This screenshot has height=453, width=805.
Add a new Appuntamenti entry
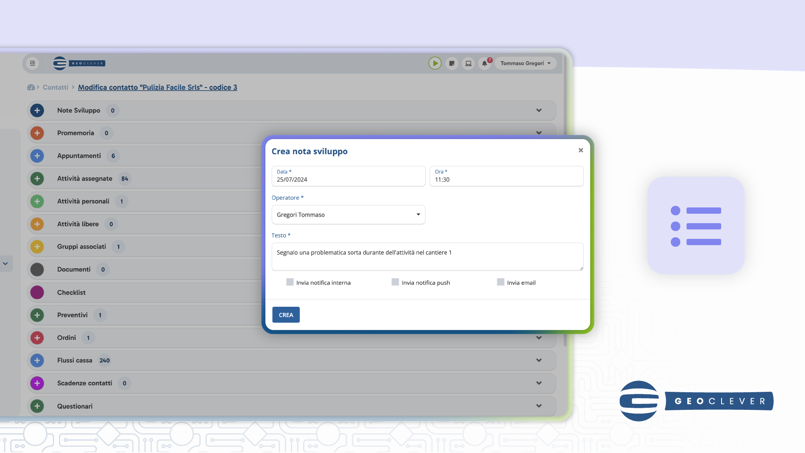pyautogui.click(x=37, y=156)
